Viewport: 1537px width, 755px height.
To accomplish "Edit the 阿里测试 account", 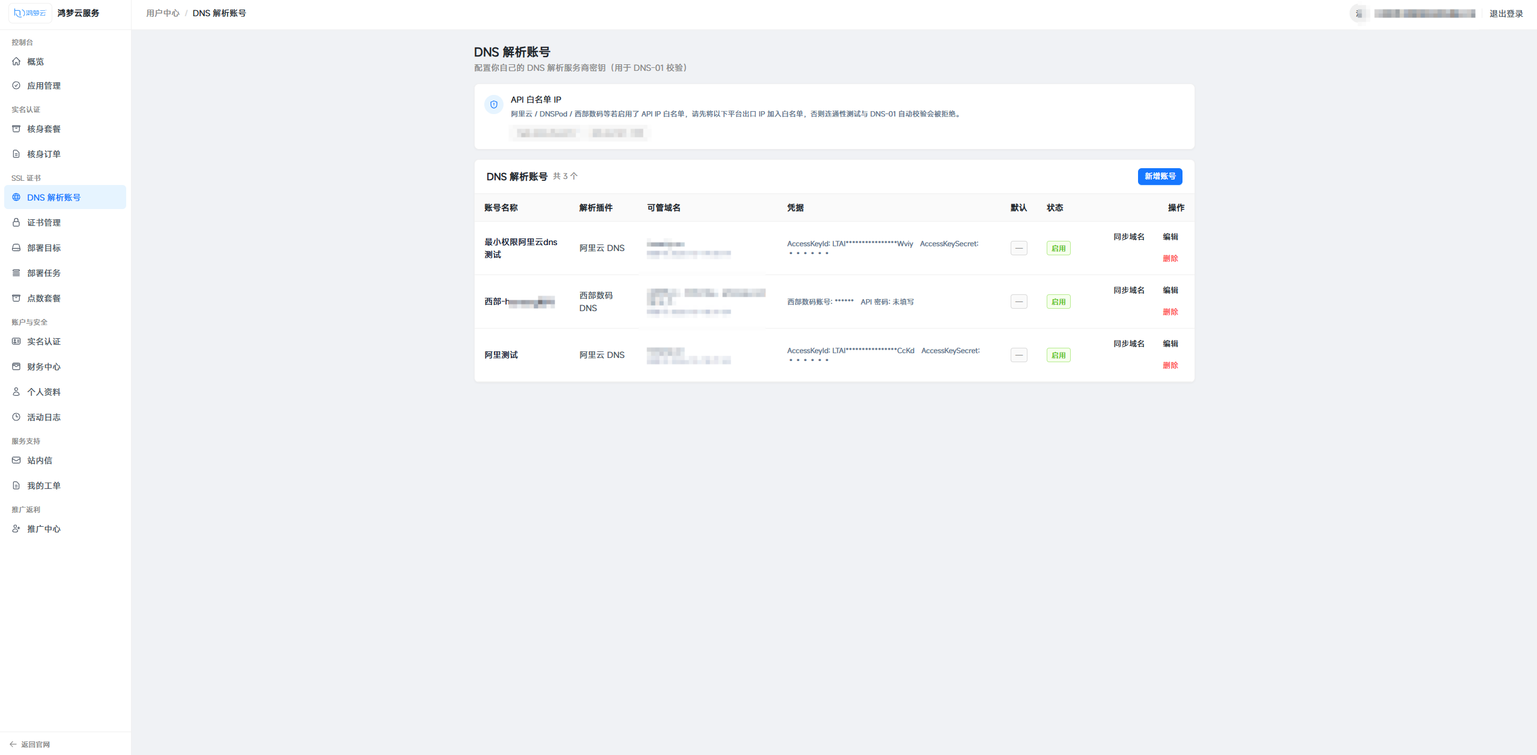I will [x=1170, y=344].
